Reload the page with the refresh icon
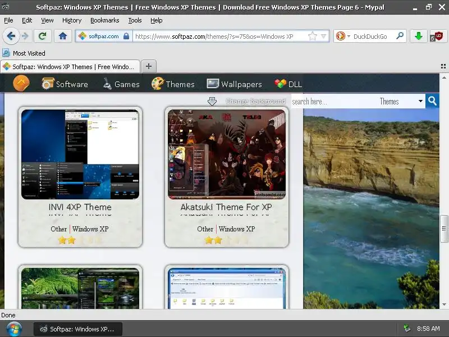449x337 pixels. [x=43, y=36]
